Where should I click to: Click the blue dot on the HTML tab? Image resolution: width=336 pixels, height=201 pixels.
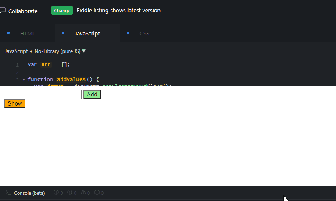coord(8,33)
